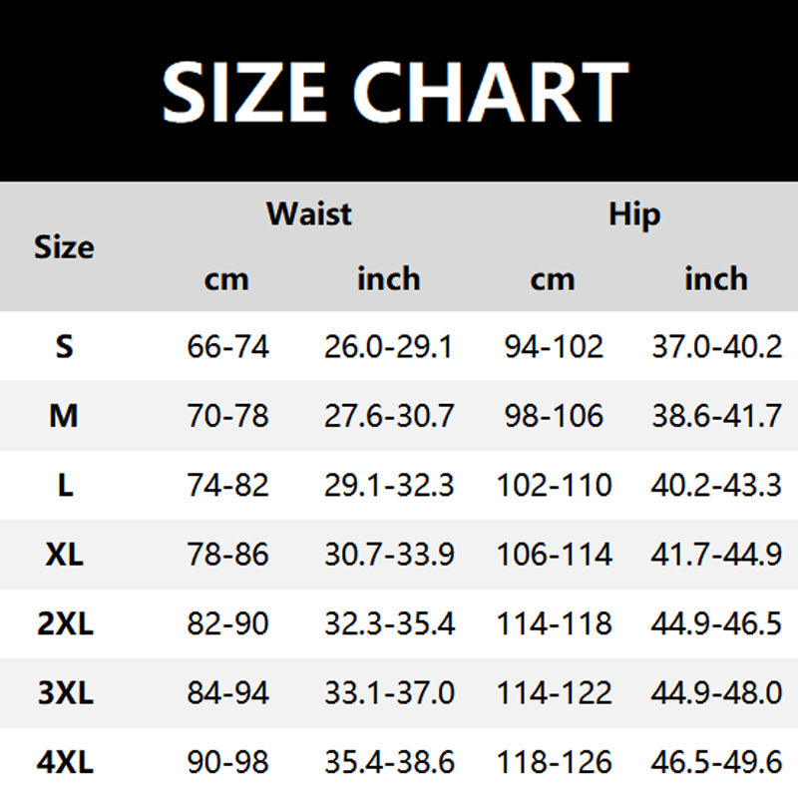The height and width of the screenshot is (798, 798).
Task: Select the 2XL size row label
Action: coord(64,624)
